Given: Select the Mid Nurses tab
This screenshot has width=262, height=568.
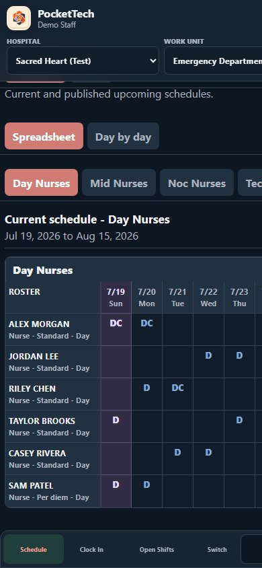Looking at the screenshot, I should tap(119, 182).
